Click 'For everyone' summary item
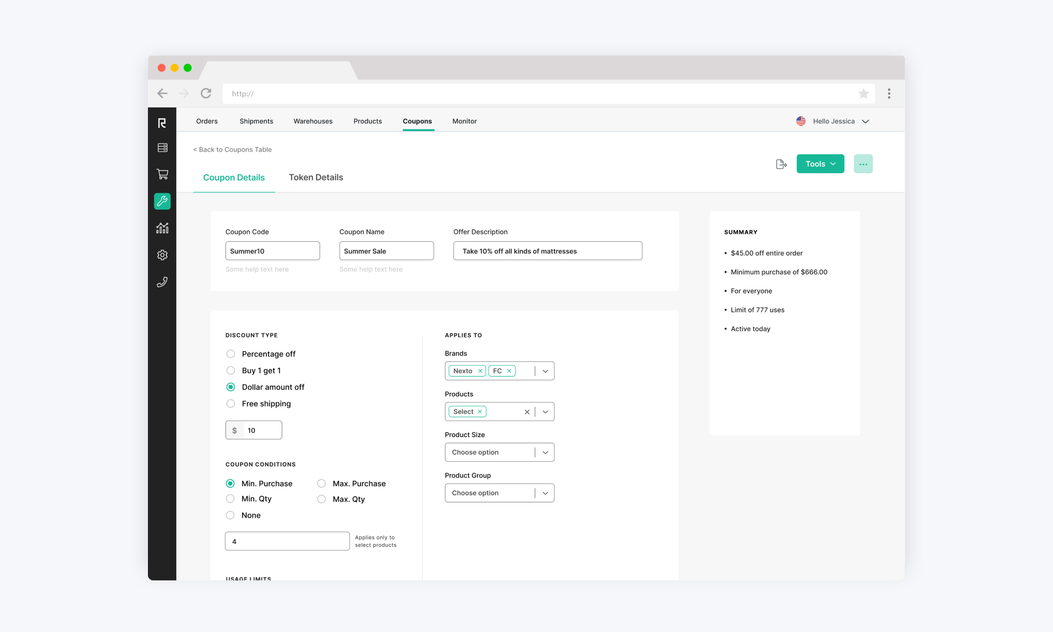Viewport: 1053px width, 632px height. (751, 291)
